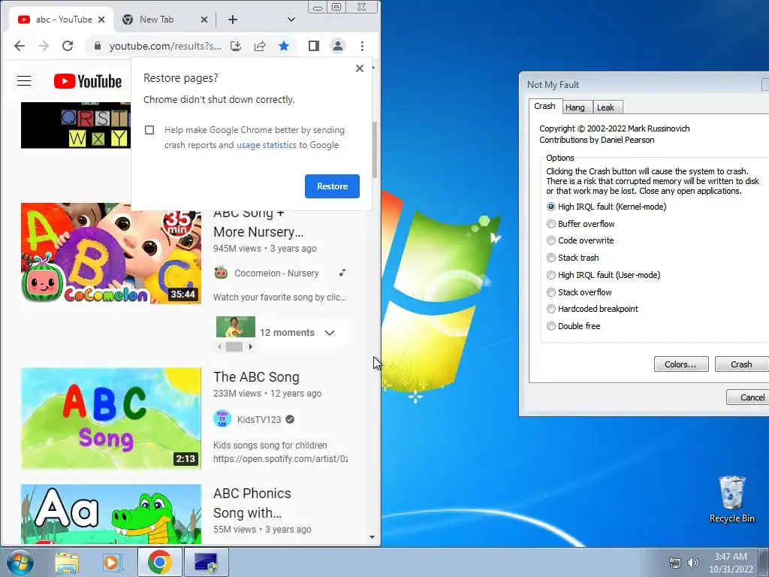Viewport: 769px width, 577px height.
Task: Open the Recycle Bin desktop icon
Action: coord(731,499)
